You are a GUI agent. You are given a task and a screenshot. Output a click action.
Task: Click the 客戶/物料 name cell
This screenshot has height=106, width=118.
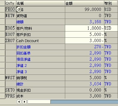point(40,28)
